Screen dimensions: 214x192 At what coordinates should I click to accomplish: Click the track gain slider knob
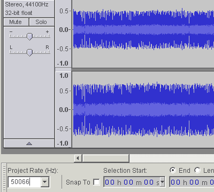coord(29,36)
